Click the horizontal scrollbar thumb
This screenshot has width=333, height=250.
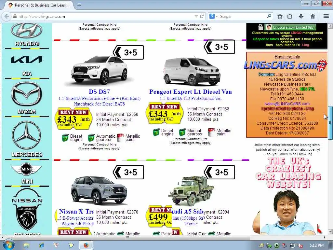128,237
